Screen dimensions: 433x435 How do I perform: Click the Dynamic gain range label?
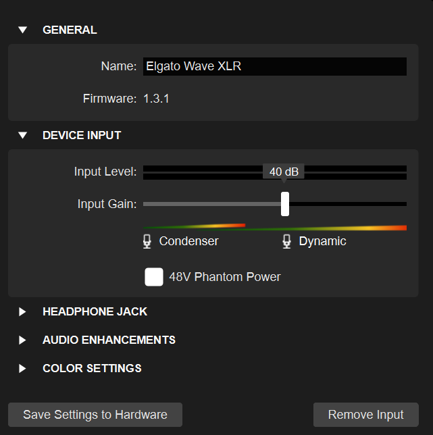tap(323, 241)
